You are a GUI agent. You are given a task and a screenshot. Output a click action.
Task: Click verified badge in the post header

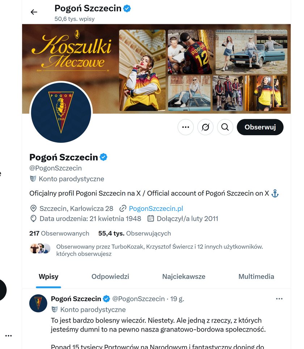pos(106,299)
